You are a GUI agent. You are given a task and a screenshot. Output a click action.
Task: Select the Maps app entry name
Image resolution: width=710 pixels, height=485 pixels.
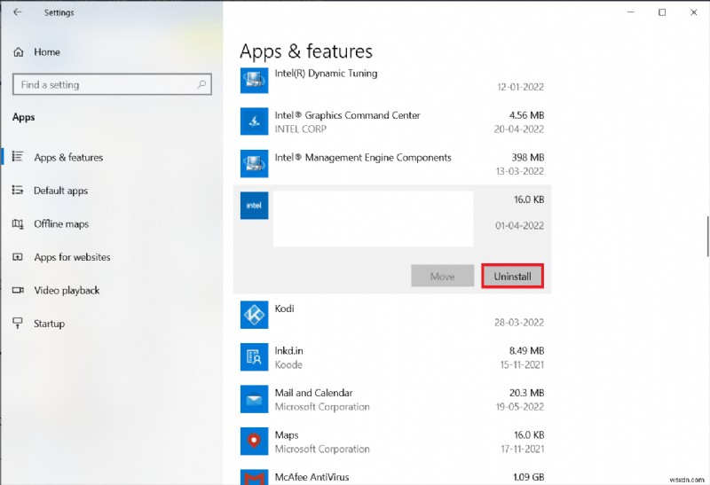[x=286, y=435]
